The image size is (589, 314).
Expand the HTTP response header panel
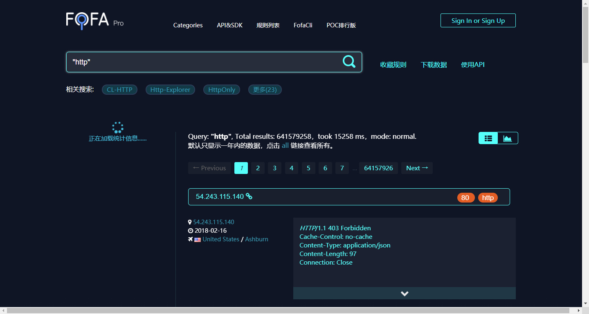405,293
